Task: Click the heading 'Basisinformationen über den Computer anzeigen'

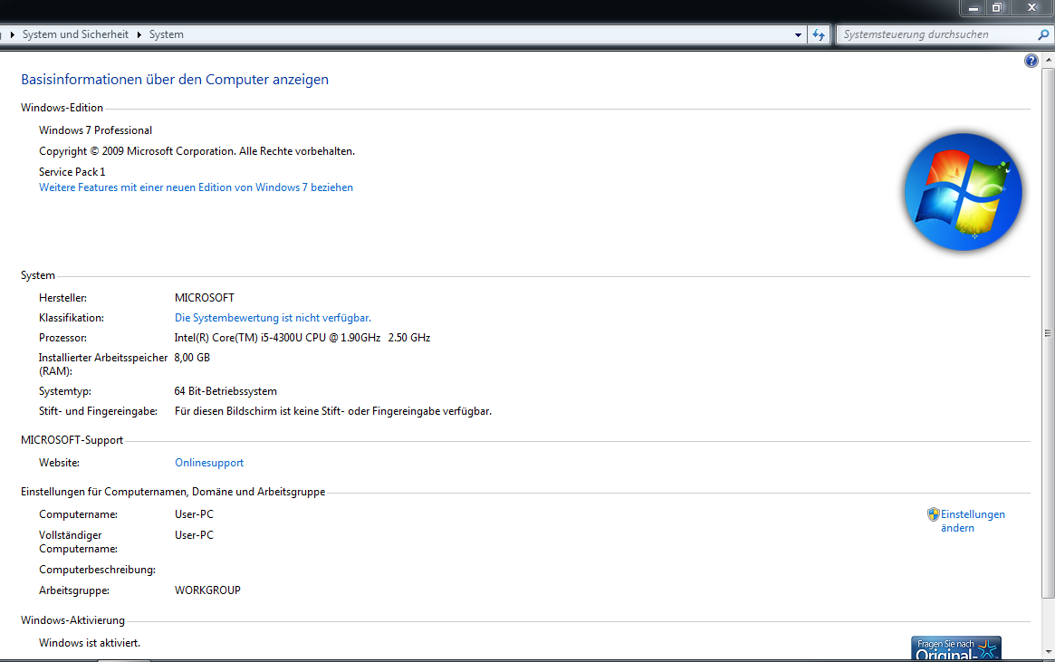Action: pyautogui.click(x=175, y=80)
